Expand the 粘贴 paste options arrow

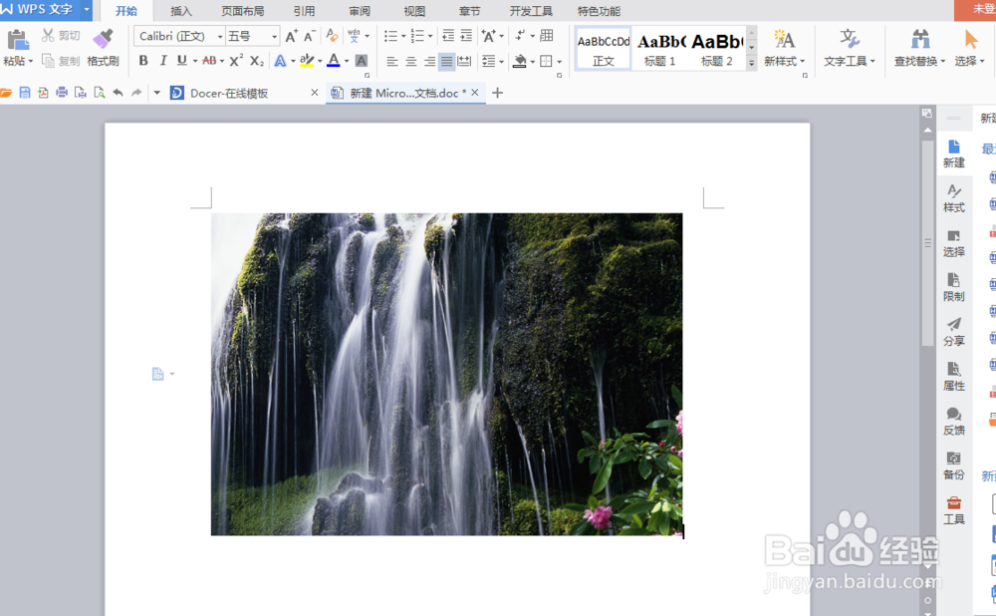[x=30, y=61]
